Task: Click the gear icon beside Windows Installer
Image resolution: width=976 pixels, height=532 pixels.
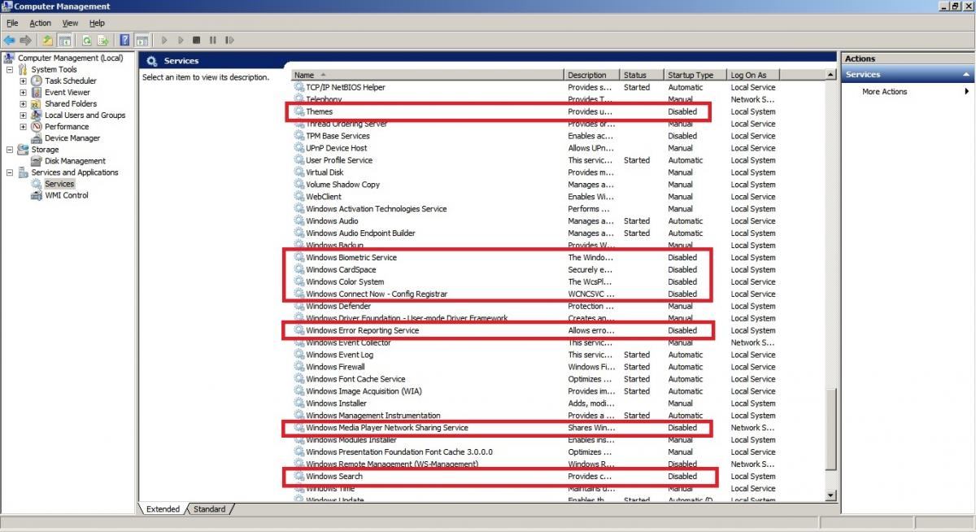Action: pos(299,403)
